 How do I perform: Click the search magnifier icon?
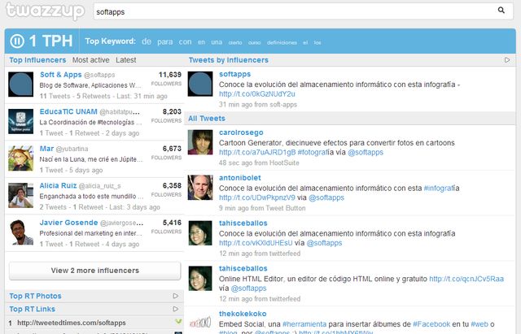tap(501, 11)
